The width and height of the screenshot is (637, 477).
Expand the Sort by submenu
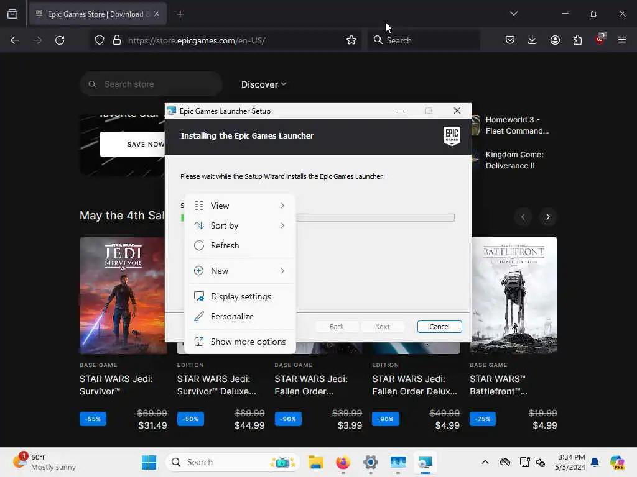[x=240, y=225]
